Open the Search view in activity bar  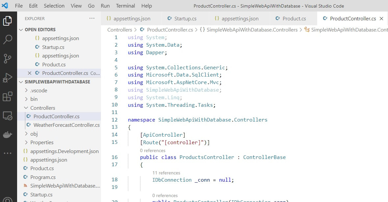click(8, 39)
